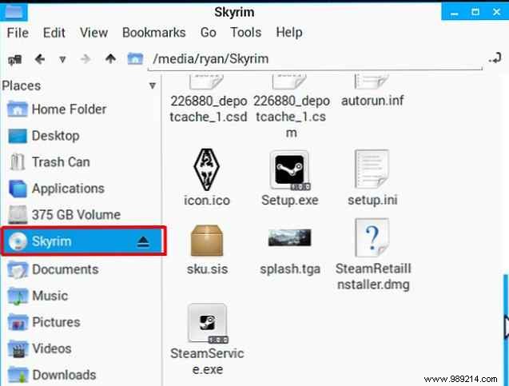This screenshot has width=509, height=386.
Task: Select the autorun.inf file icon
Action: coord(372,82)
